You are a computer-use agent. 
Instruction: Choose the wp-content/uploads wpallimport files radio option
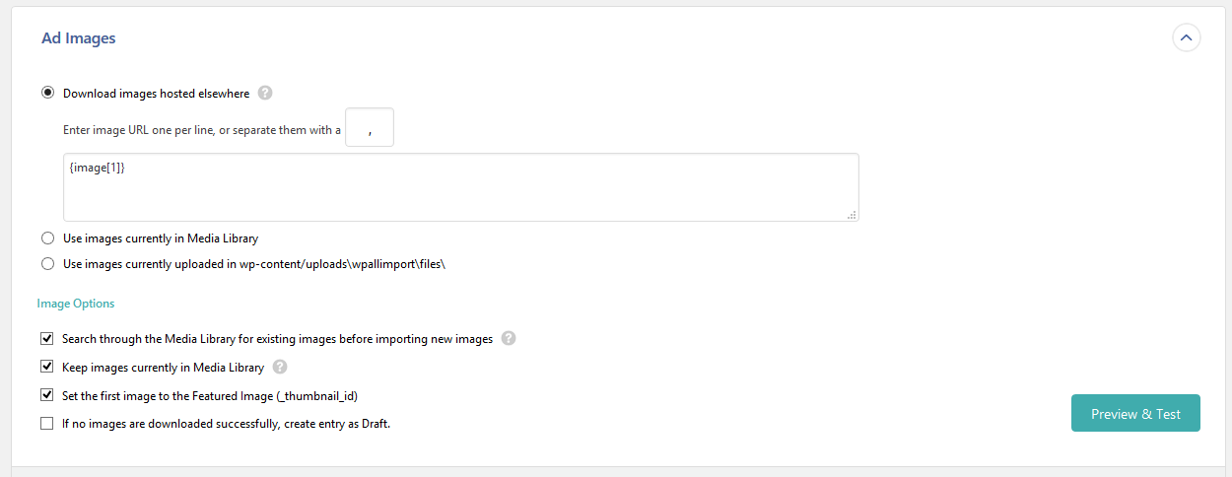point(47,264)
